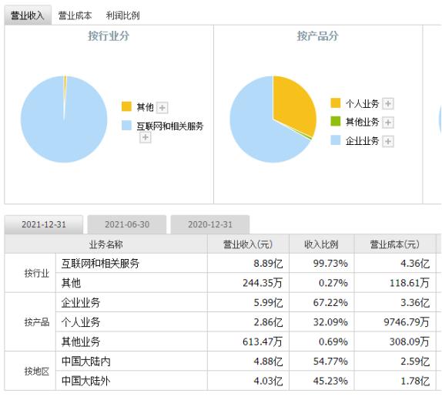Viewport: 442px width, 397px height.
Task: Select the 2021-12-31 report period tab
Action: tap(44, 224)
